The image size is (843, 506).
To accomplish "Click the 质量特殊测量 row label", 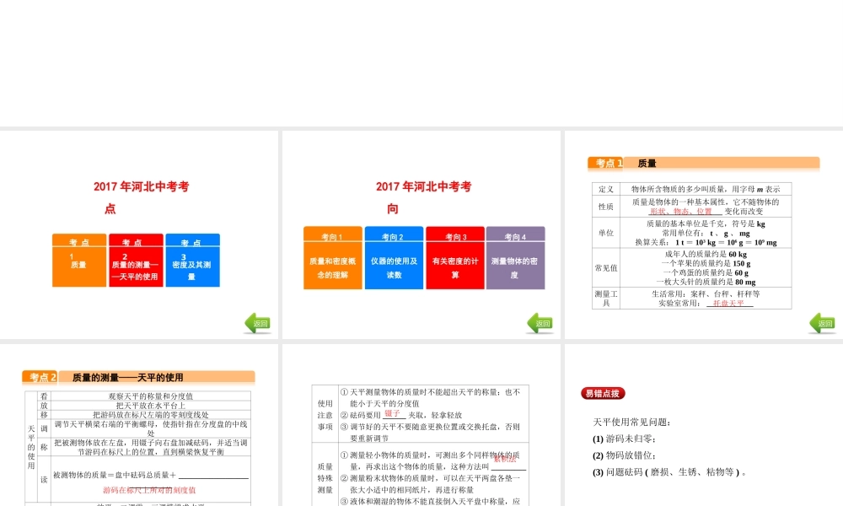I will [325, 478].
